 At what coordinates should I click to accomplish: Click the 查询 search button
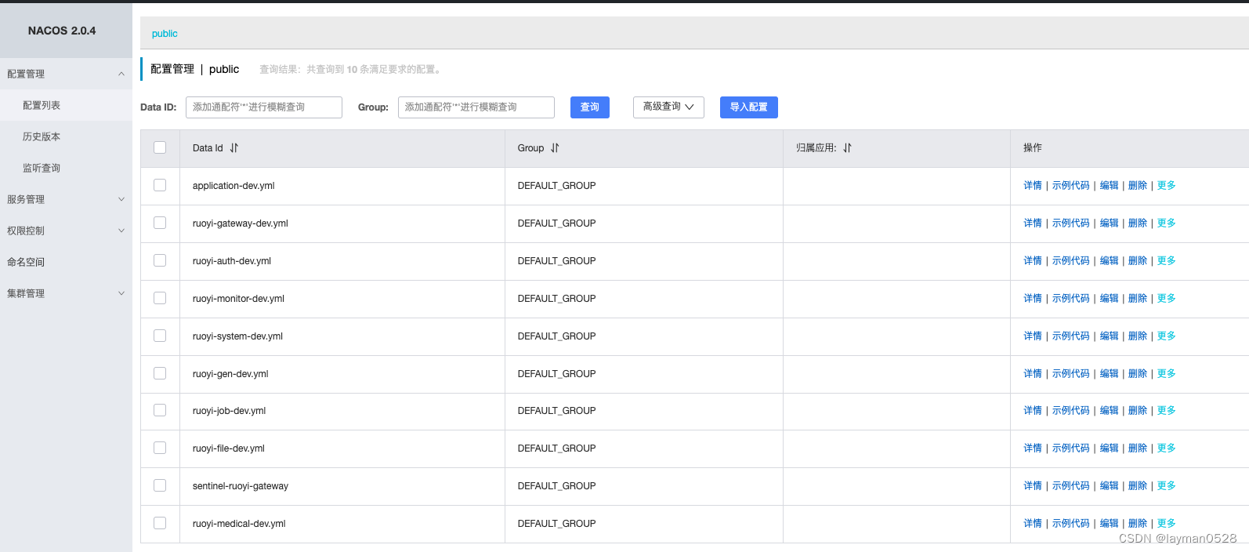[590, 107]
